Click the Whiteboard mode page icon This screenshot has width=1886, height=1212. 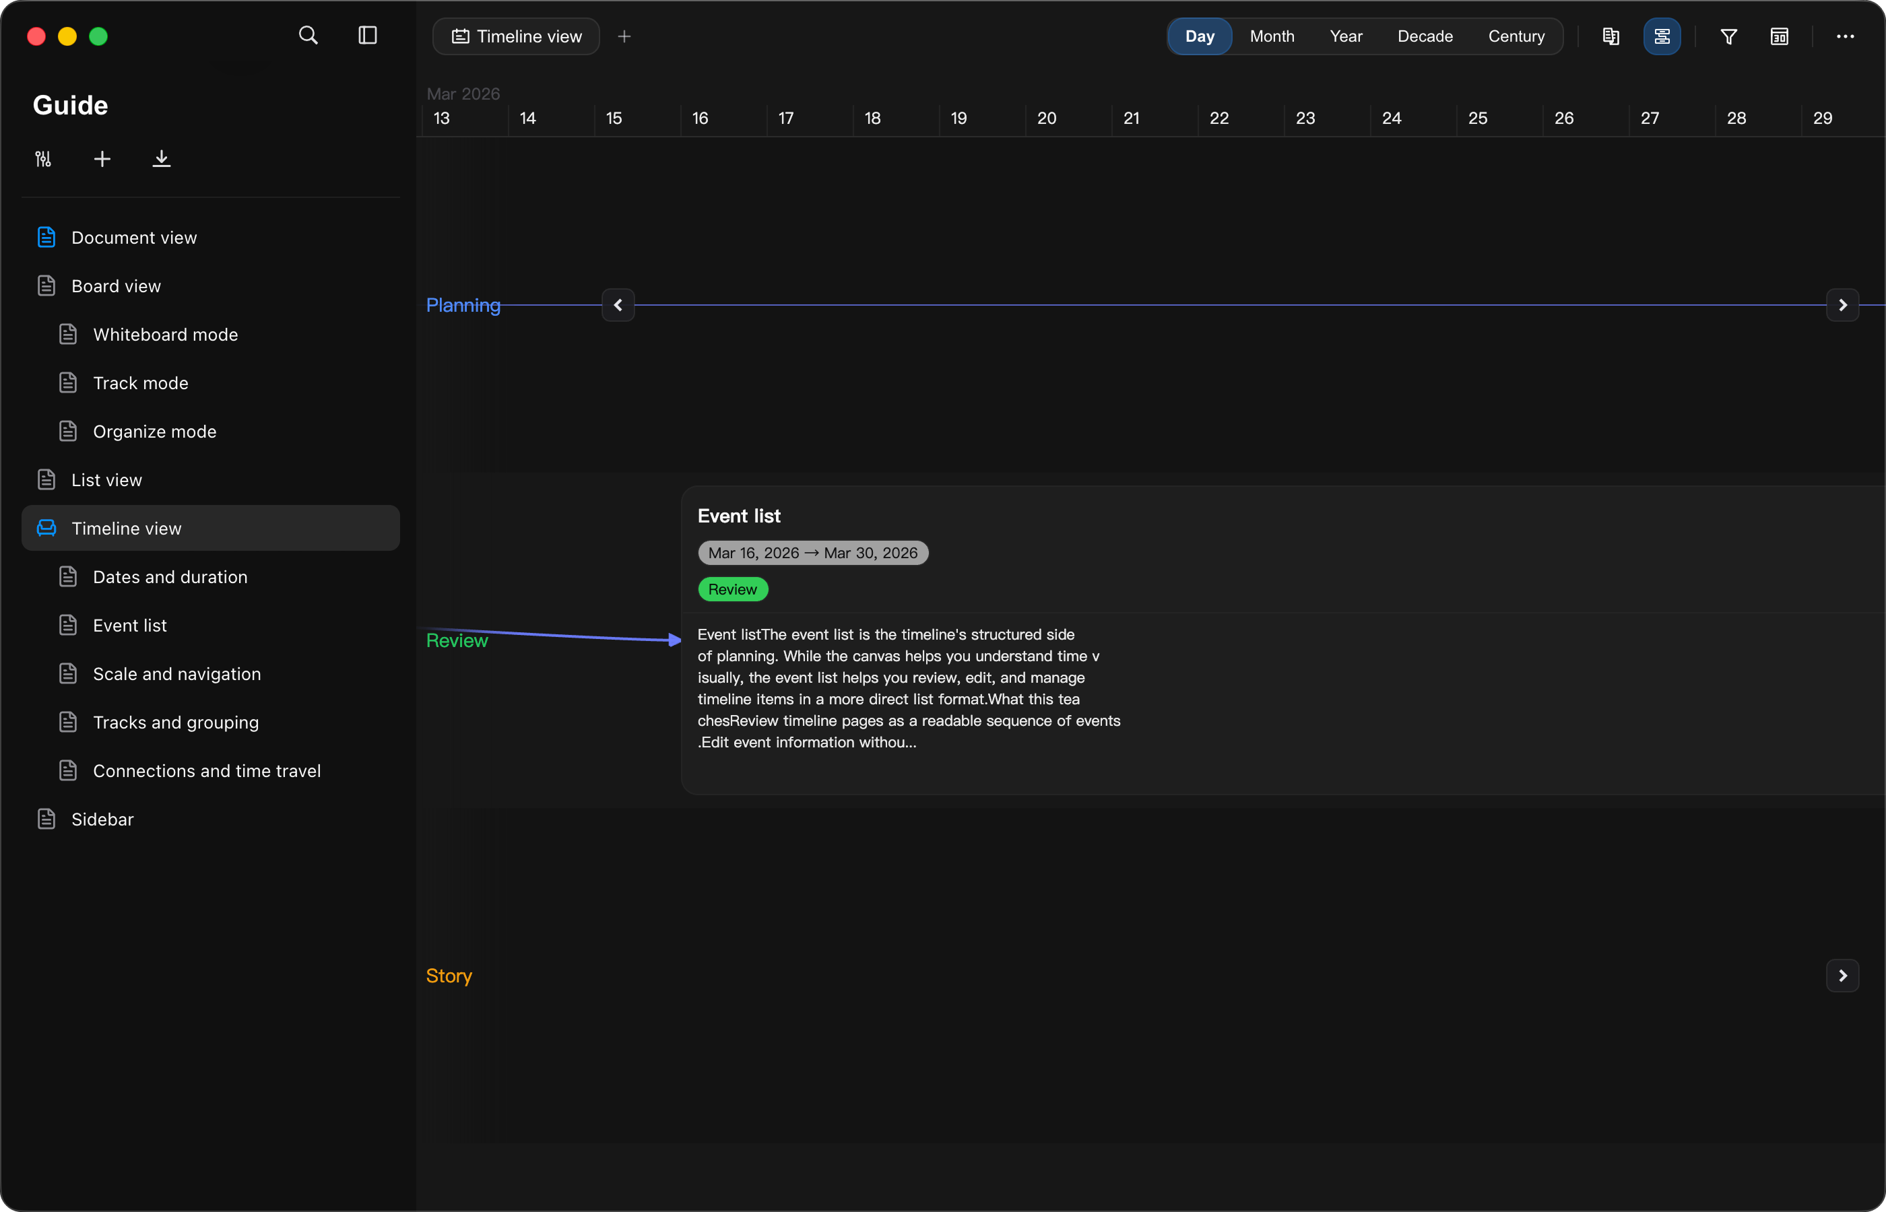(69, 335)
